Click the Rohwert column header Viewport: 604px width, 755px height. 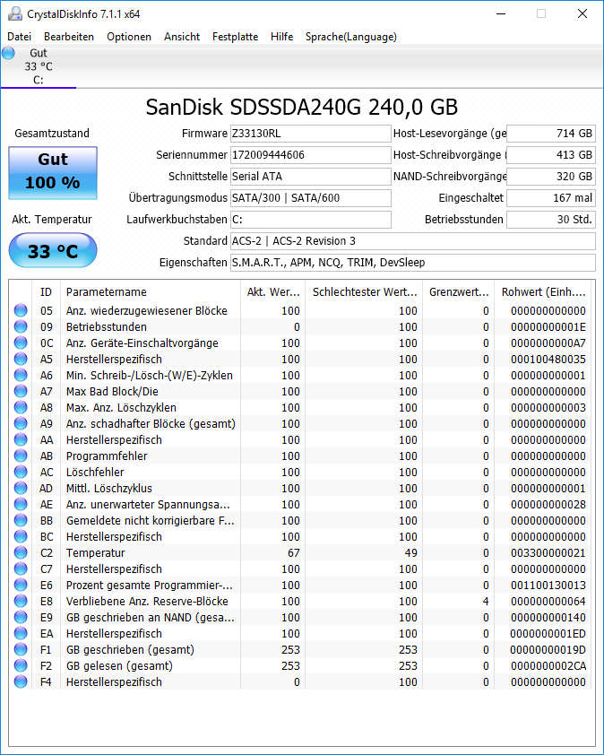[543, 291]
